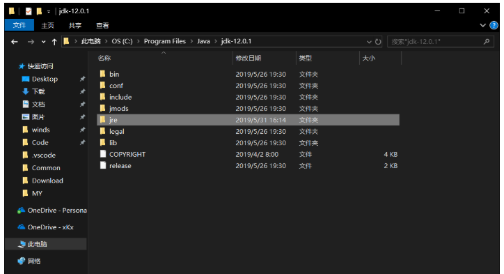Click the pin icon next to Desktop
504x274 pixels.
(x=83, y=79)
